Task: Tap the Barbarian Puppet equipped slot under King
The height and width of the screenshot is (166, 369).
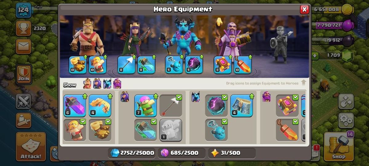Action: click(97, 65)
